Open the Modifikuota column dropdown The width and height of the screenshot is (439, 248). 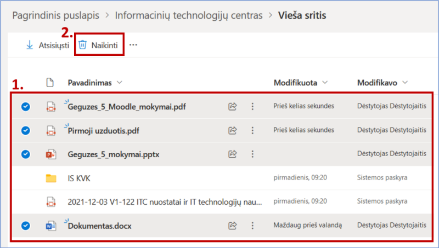coord(325,83)
